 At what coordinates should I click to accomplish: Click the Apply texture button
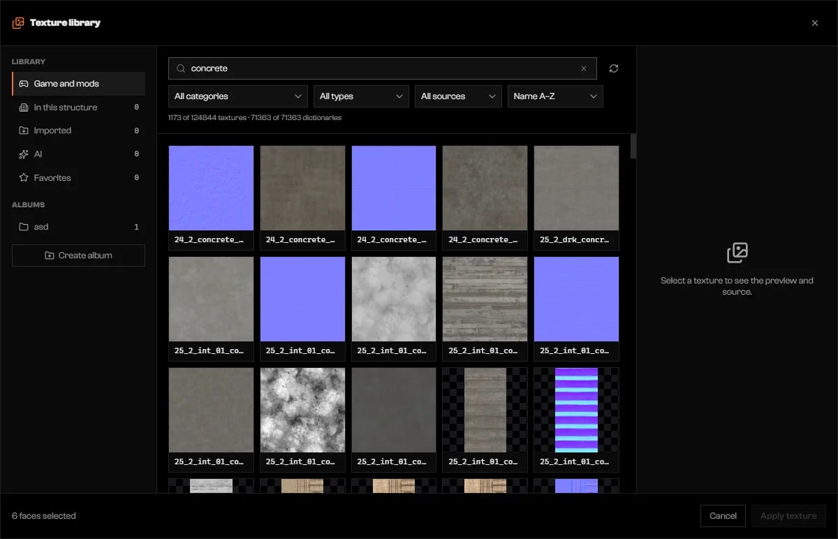788,516
